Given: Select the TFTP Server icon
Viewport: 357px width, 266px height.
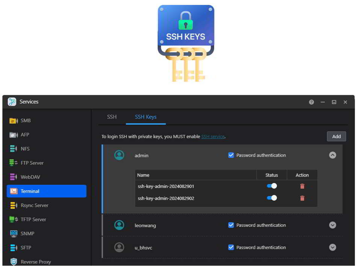Looking at the screenshot, I should (x=14, y=219).
